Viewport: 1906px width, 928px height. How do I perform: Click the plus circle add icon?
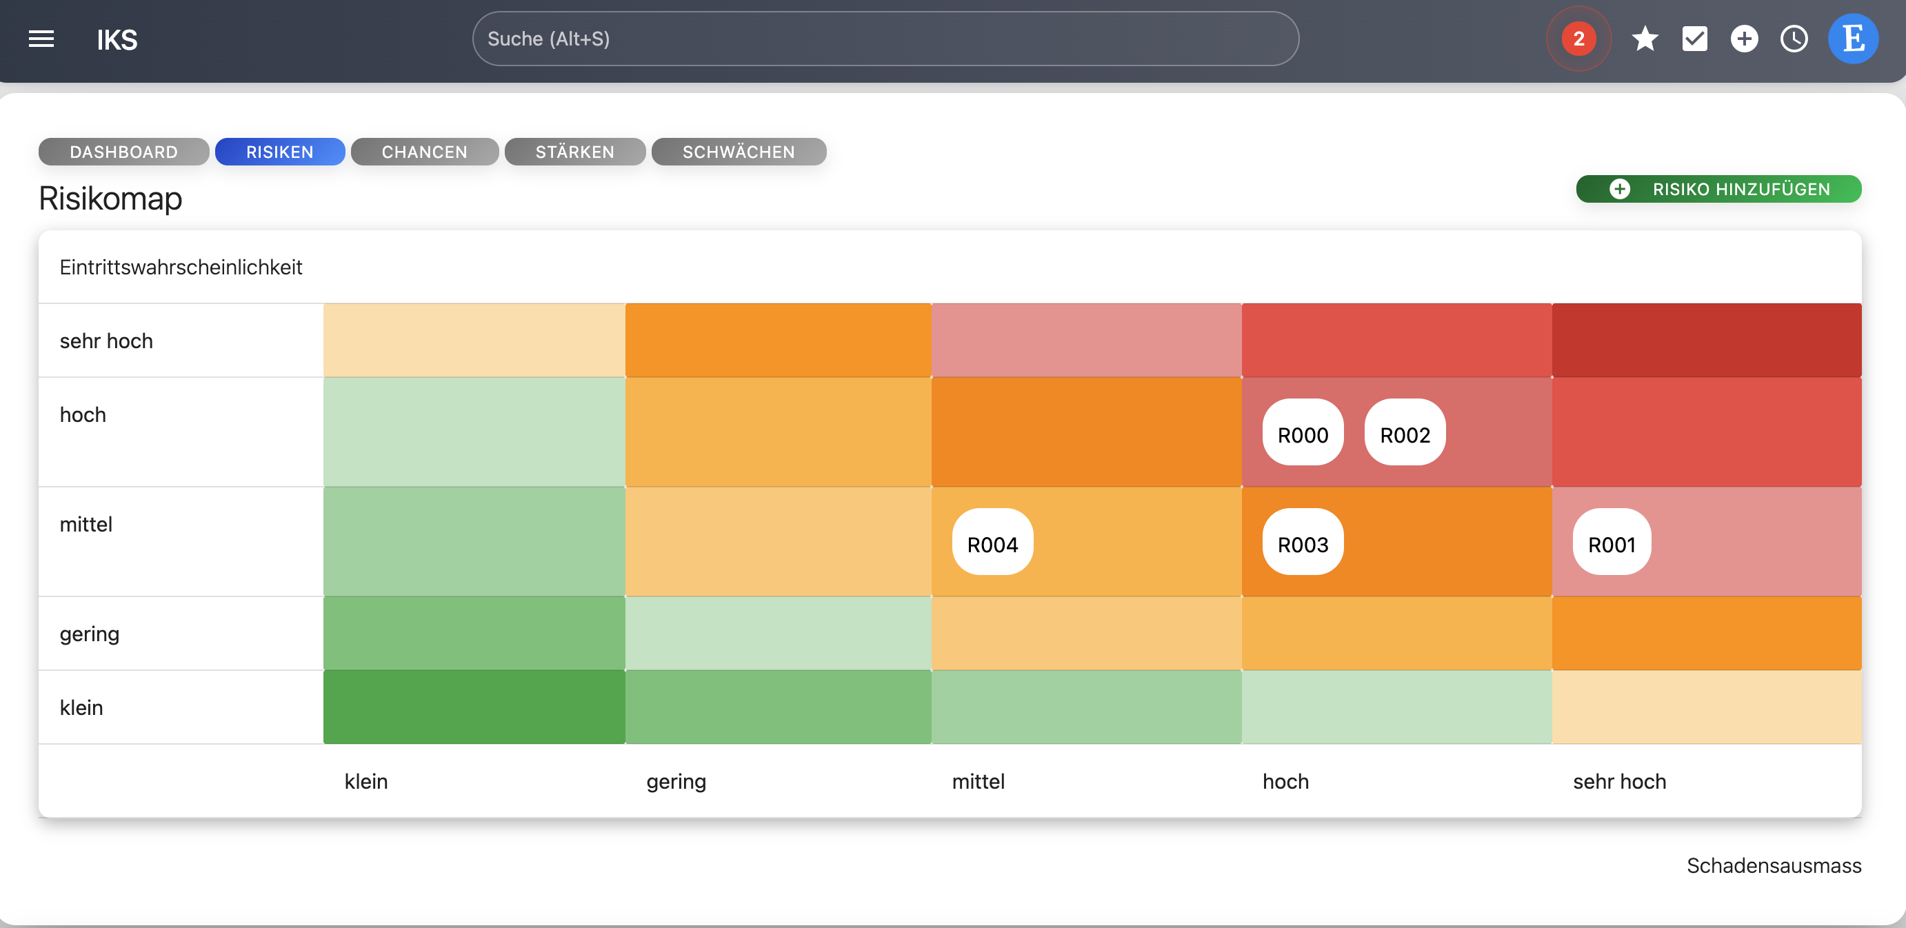tap(1744, 39)
